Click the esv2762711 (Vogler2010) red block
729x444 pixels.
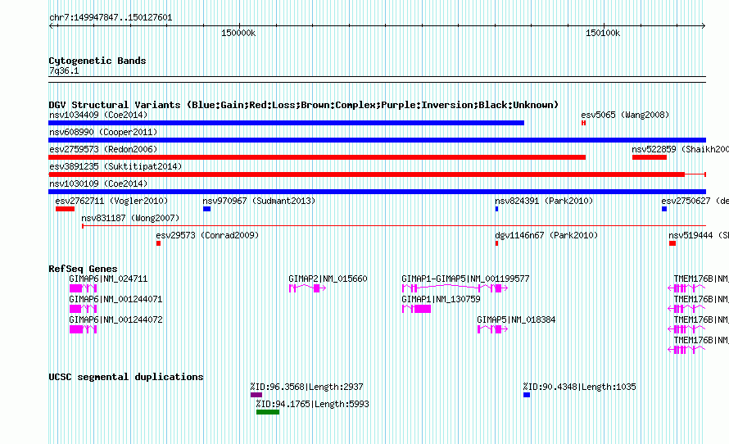tap(65, 209)
